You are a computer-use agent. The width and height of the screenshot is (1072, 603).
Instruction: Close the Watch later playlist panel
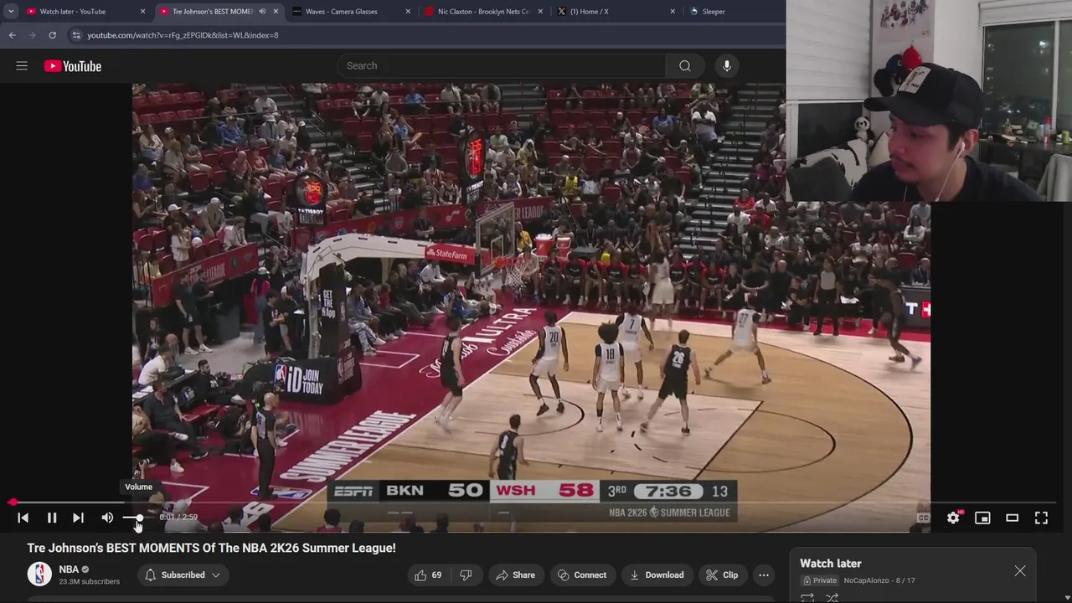point(1019,570)
